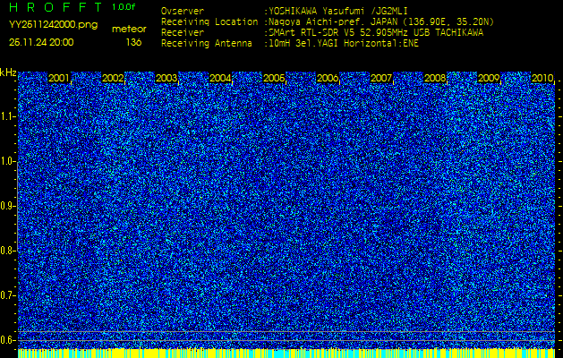The height and width of the screenshot is (358, 563).
Task: Click the 2001 time marker
Action: point(59,78)
